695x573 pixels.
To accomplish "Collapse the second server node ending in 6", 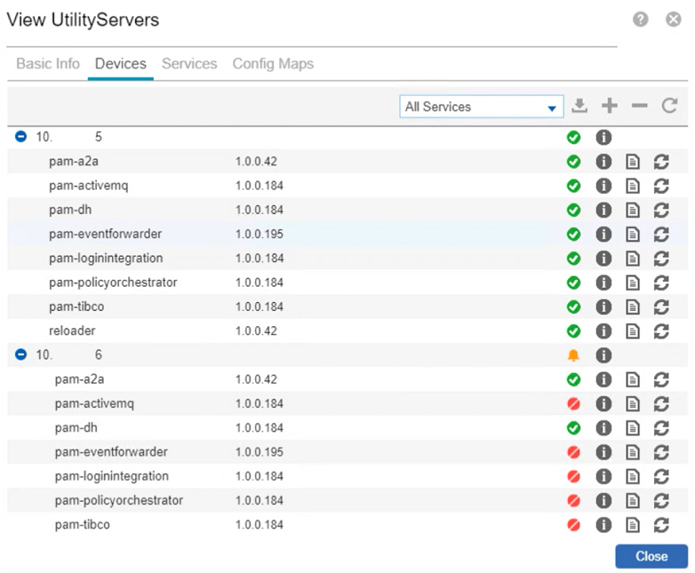I will [x=22, y=355].
